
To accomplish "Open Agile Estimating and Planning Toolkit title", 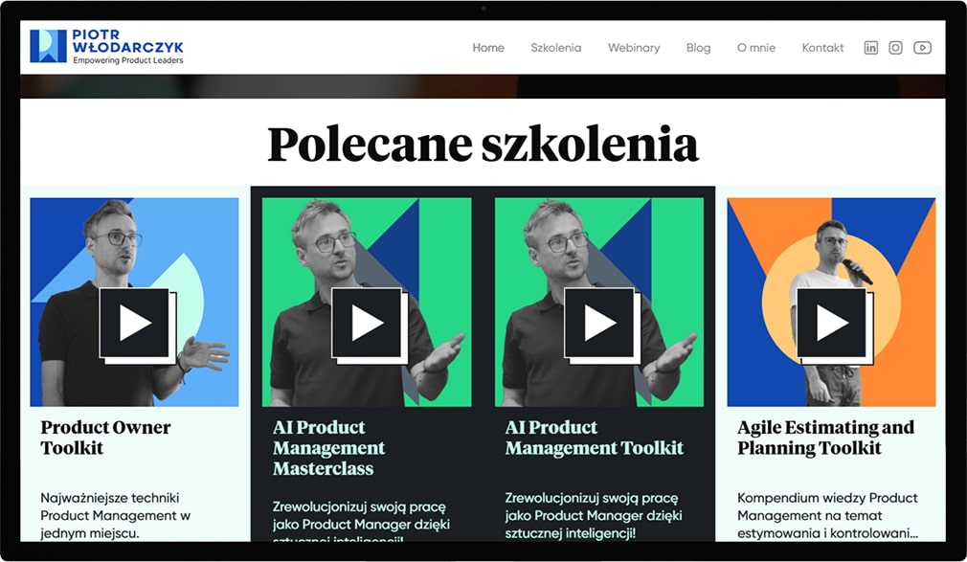I will (x=825, y=438).
